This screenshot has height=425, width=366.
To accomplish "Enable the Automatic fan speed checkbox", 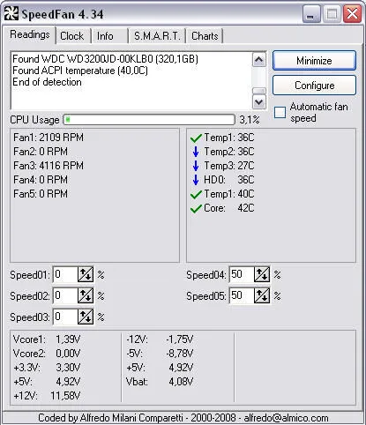I will click(x=280, y=112).
